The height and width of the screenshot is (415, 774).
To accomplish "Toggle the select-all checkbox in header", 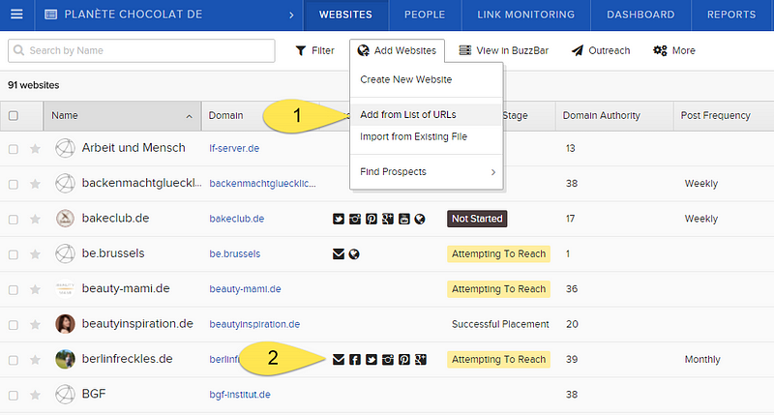I will 14,115.
